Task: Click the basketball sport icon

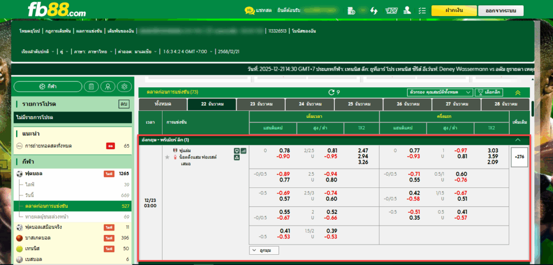Action: pyautogui.click(x=19, y=238)
